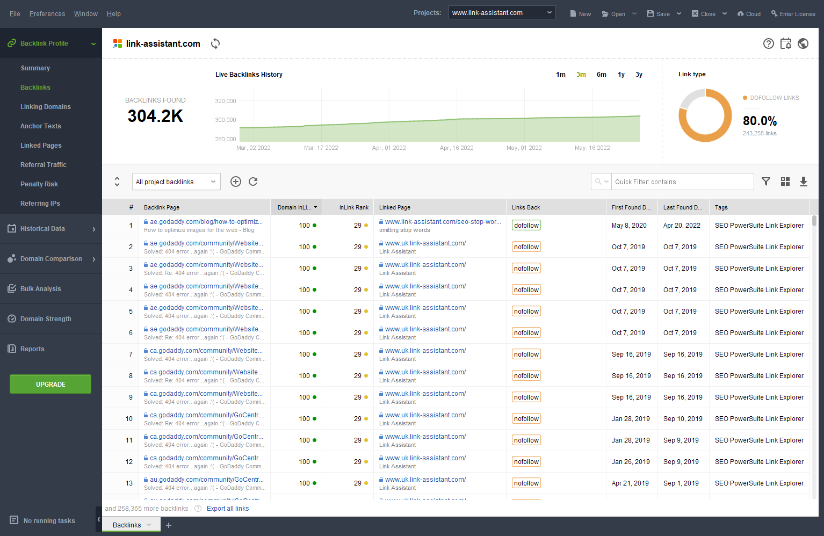Go to Penalty Risk in sidebar
Viewport: 824px width, 536px height.
(x=39, y=184)
